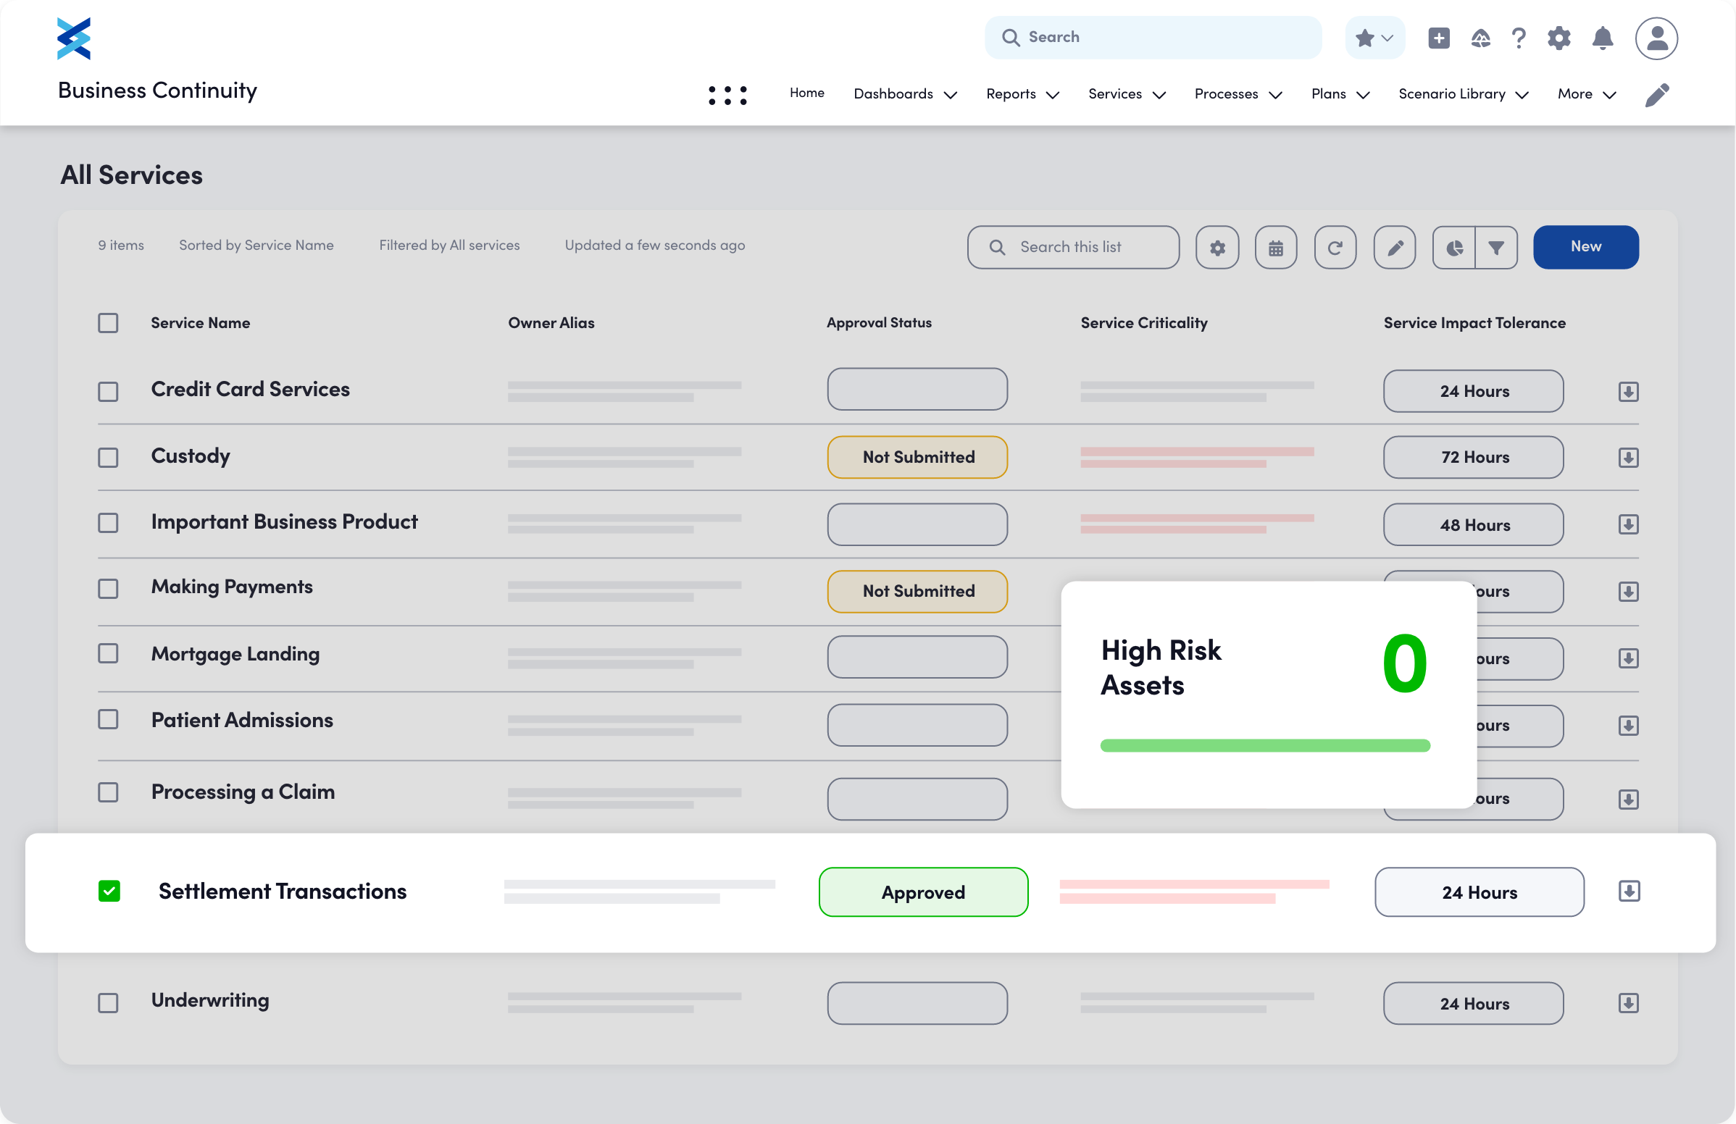Check the Making Payments checkbox
The image size is (1736, 1124).
pos(108,588)
